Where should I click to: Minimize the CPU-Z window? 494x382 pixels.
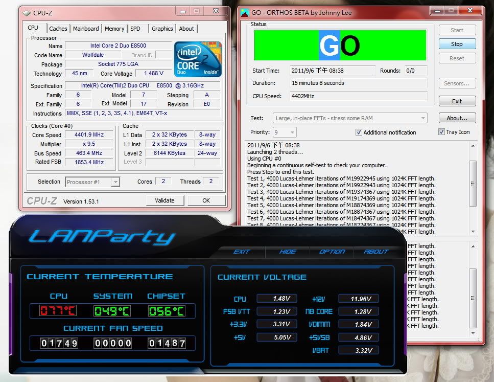183,11
